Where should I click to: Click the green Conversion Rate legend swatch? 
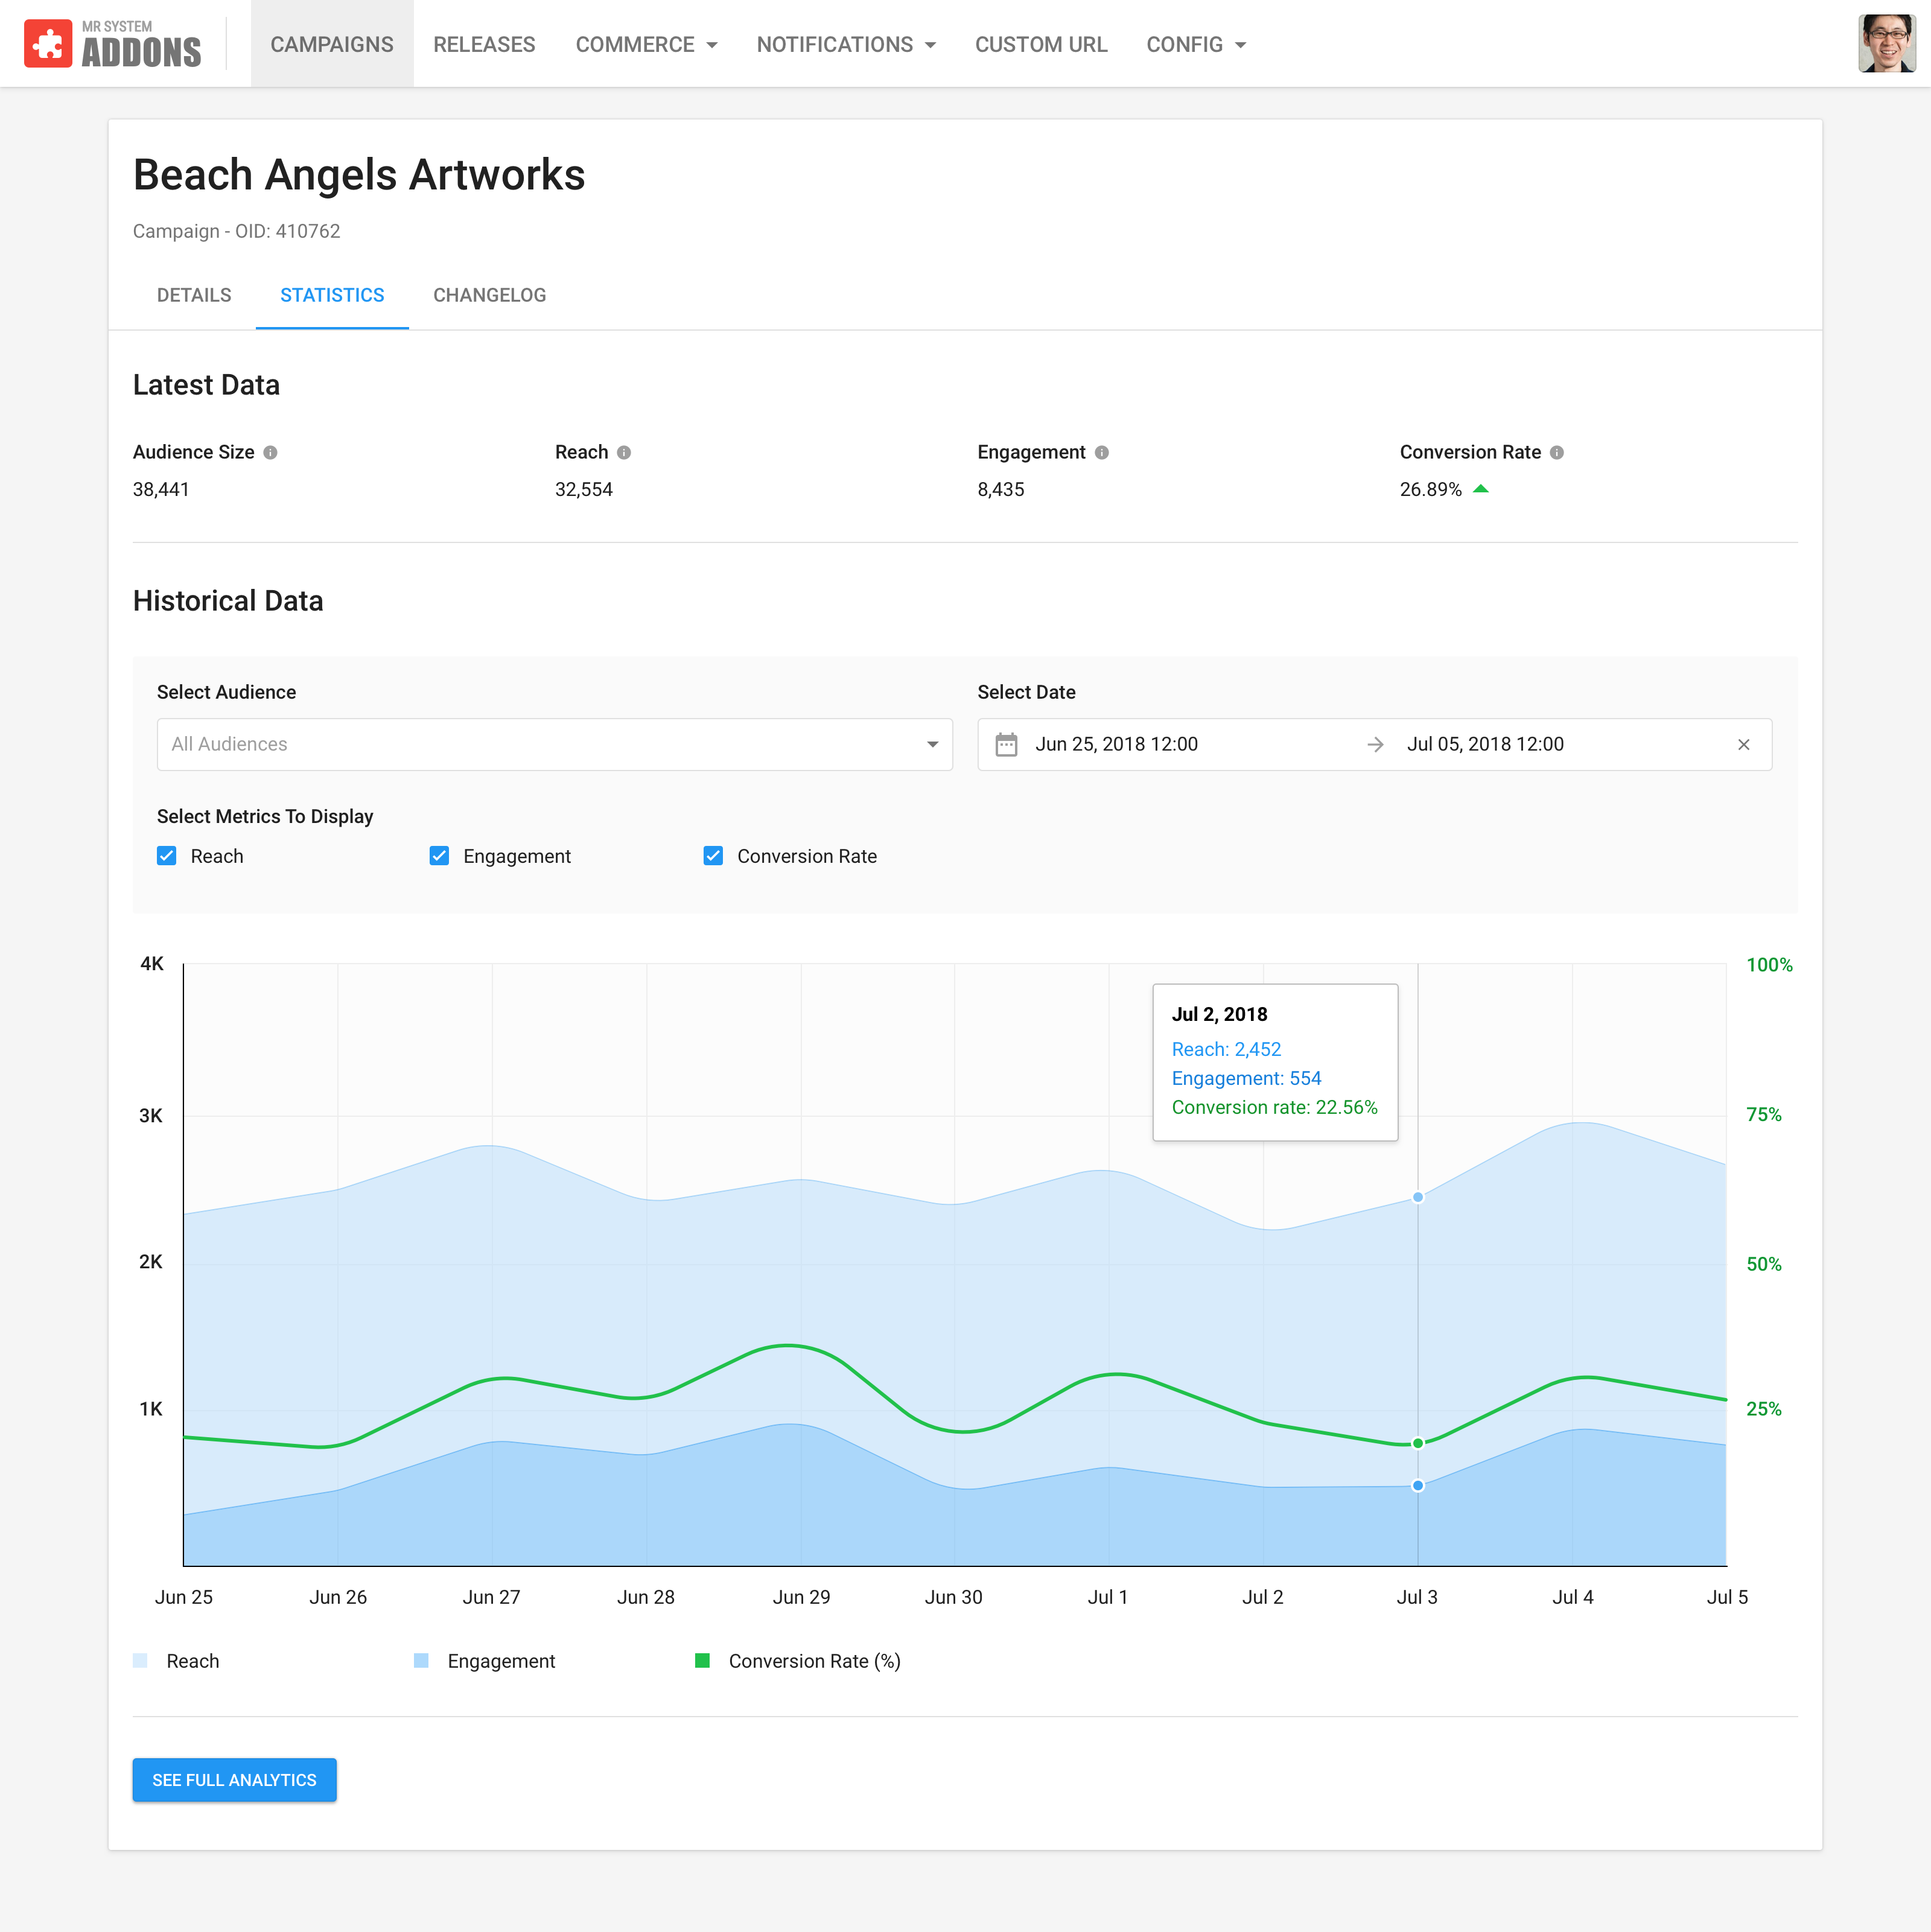702,1661
